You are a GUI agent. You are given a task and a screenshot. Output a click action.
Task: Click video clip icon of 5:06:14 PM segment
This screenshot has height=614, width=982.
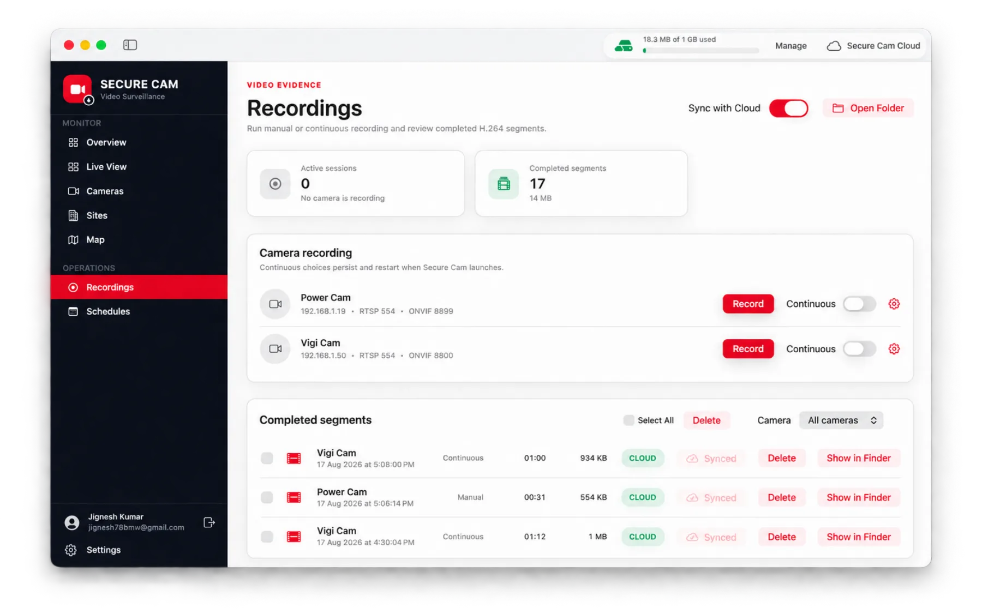[x=294, y=497]
